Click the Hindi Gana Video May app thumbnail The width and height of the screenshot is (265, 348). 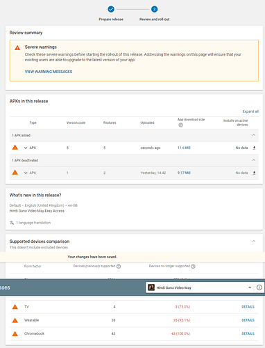(x=151, y=287)
